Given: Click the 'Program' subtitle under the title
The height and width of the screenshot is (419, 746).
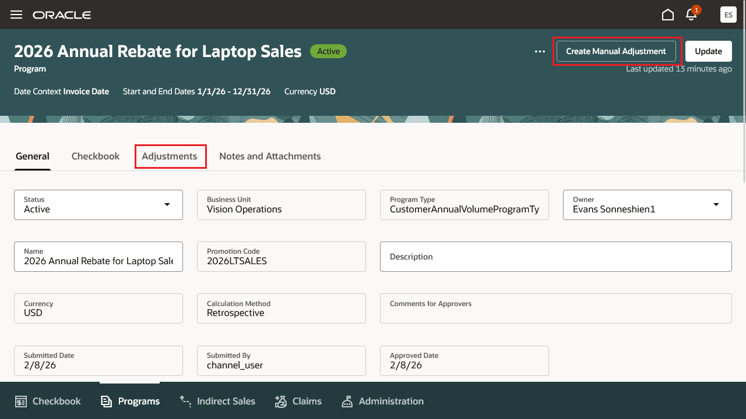Looking at the screenshot, I should 30,69.
